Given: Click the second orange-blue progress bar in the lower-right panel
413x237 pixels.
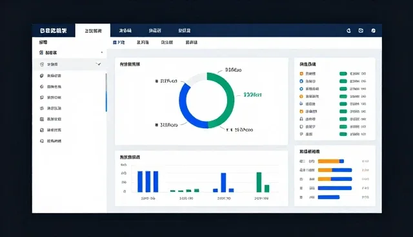Looking at the screenshot, I should [335, 170].
